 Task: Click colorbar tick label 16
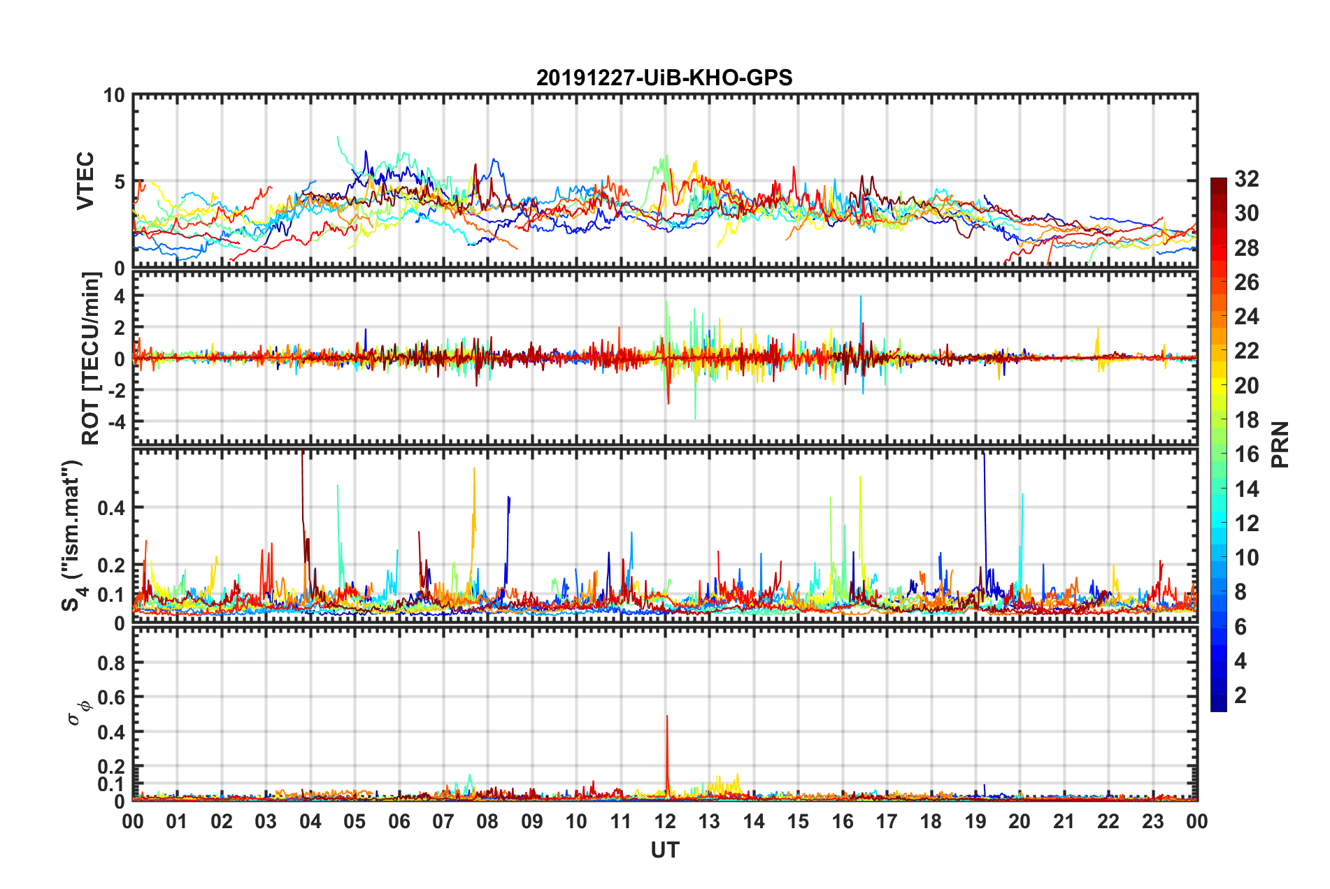click(1247, 454)
